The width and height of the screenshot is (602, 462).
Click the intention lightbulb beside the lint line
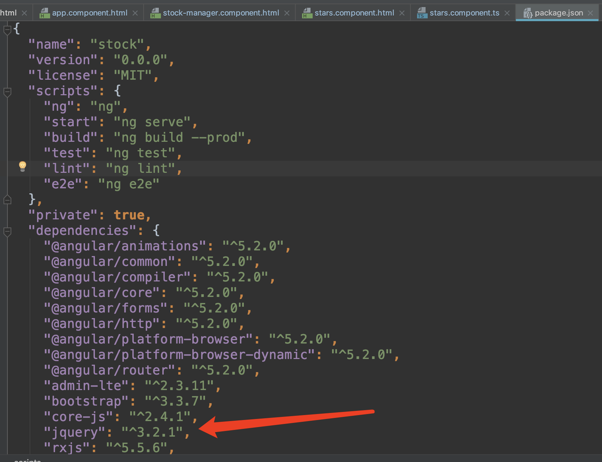tap(23, 166)
